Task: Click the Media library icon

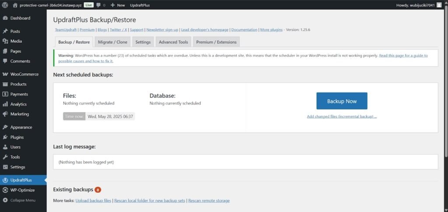Action: [x=5, y=41]
